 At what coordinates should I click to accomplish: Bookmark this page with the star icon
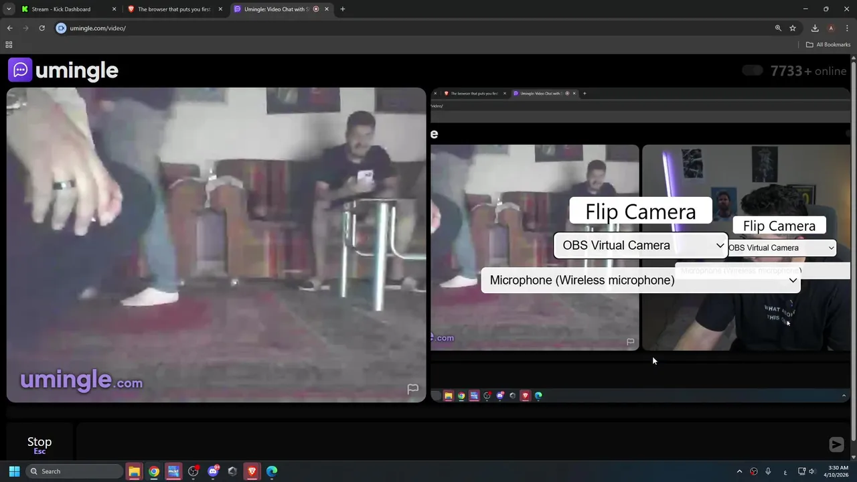coord(793,28)
